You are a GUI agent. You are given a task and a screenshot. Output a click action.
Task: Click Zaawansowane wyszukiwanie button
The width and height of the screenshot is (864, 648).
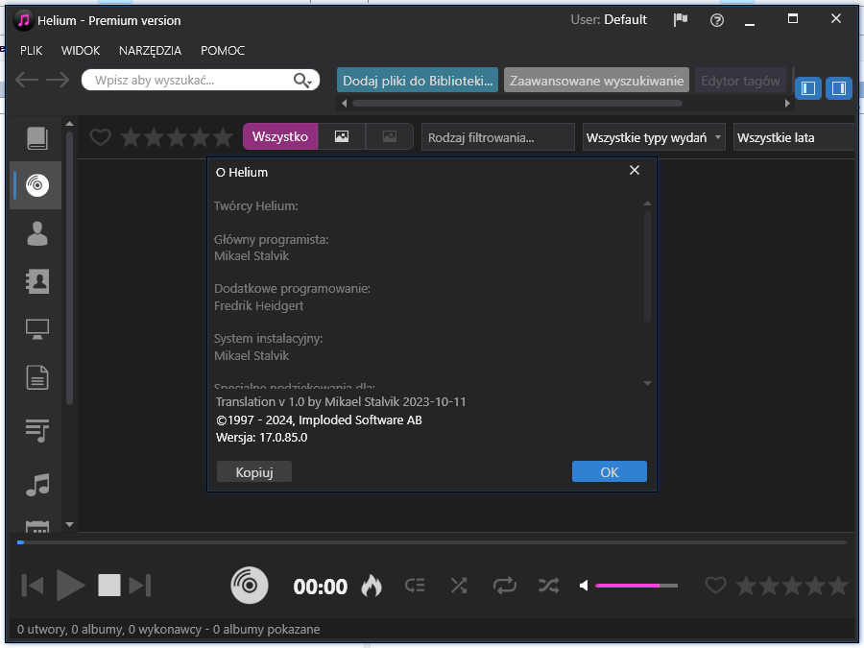coord(596,81)
